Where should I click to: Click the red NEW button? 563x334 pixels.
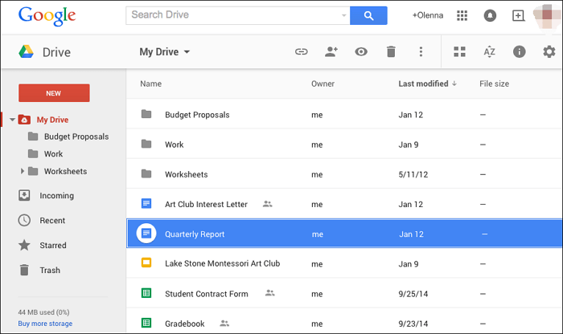click(x=53, y=93)
